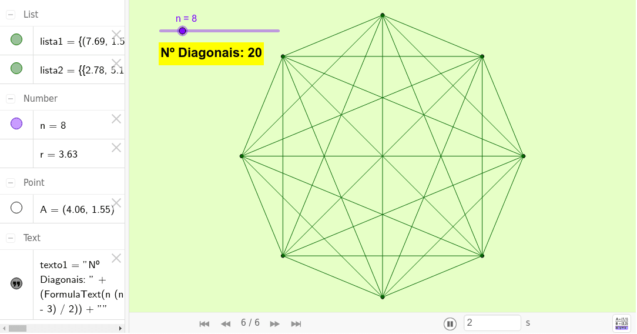Select the n = 8 entry

79,125
